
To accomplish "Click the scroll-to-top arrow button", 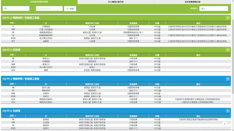I will pyautogui.click(x=225, y=124).
